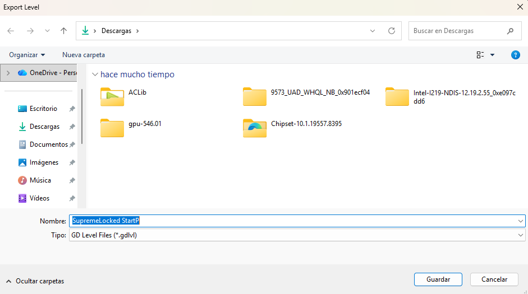Select Descargas breadcrumb in address bar
This screenshot has height=294, width=528.
coord(117,31)
